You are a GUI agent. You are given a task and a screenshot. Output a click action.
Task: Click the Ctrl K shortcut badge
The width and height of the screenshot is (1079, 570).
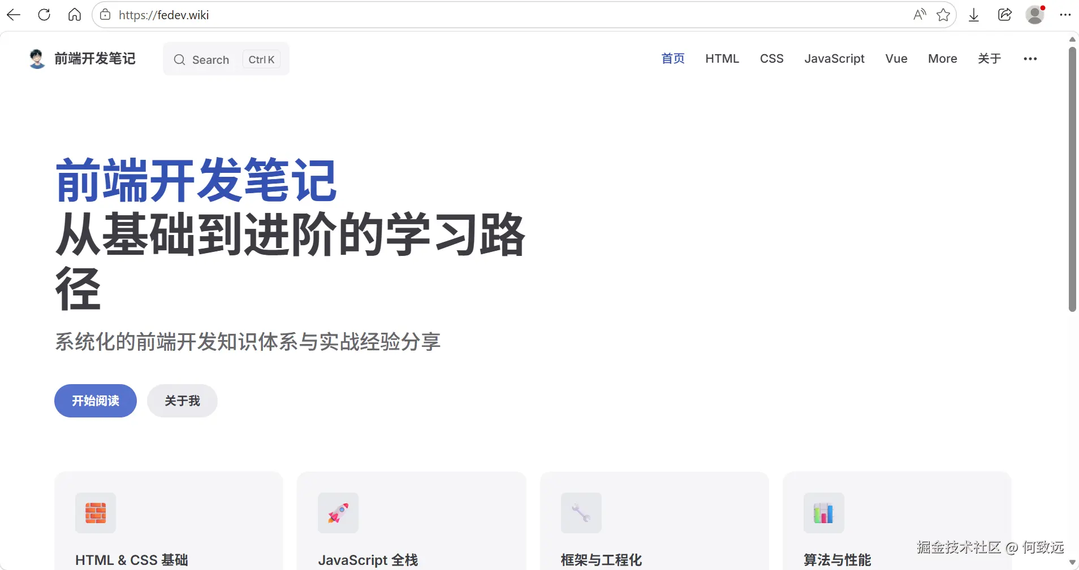261,59
